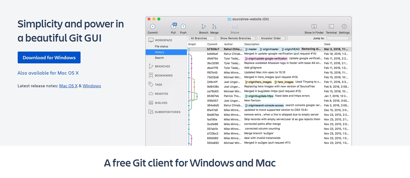This screenshot has height=178, width=410.
Task: Click the Subrepositories folder icon in sidebar
Action: click(151, 112)
